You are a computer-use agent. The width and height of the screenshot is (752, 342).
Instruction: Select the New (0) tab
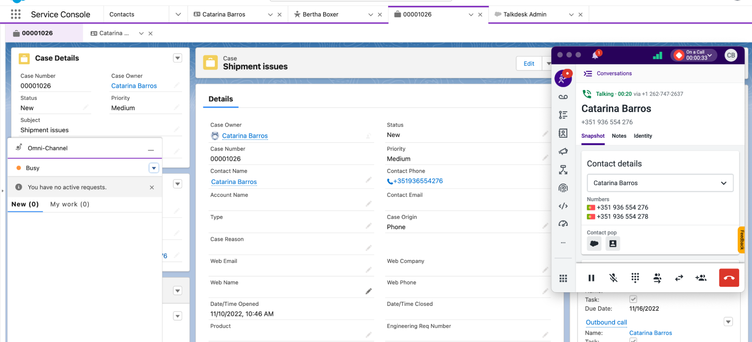point(25,204)
